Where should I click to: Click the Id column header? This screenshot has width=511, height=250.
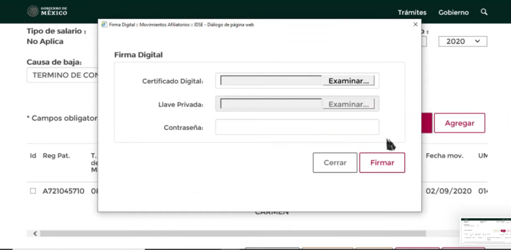33,156
